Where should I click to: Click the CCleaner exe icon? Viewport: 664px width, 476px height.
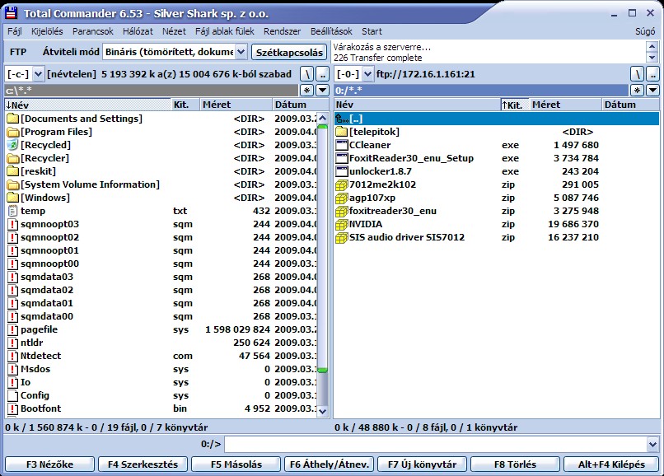coord(341,145)
